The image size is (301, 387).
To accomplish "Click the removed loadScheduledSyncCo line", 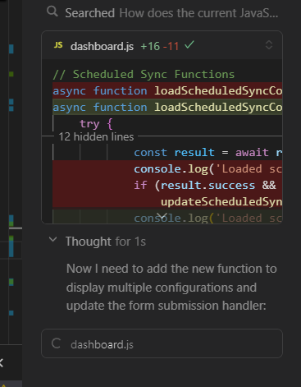I will (167, 90).
